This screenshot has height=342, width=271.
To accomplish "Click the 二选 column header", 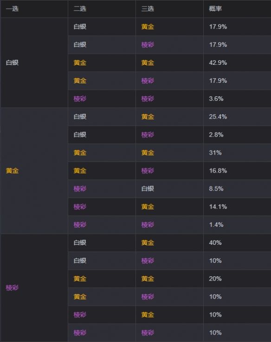I will pos(102,9).
